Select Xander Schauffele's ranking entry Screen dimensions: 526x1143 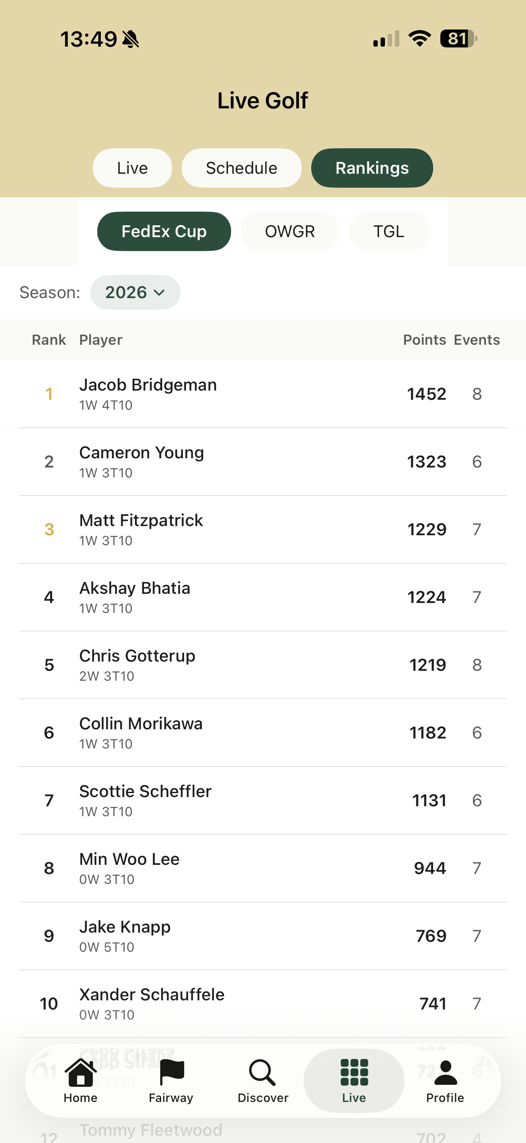point(263,1004)
